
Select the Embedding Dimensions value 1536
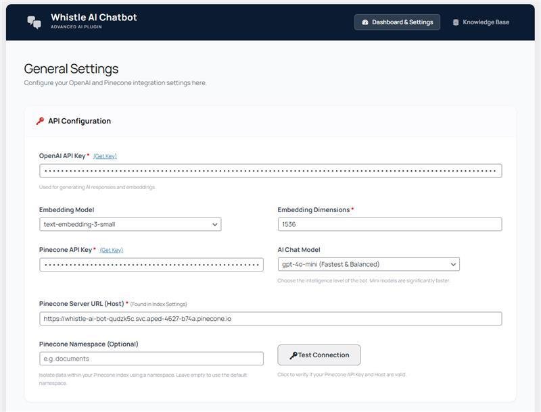[x=390, y=224]
